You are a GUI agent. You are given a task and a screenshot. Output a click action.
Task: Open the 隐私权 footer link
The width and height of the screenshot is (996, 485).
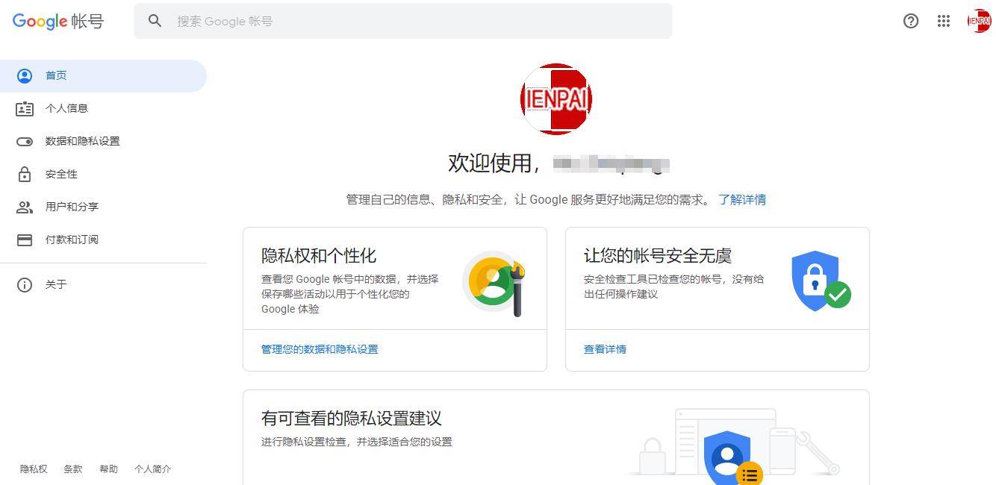pos(34,469)
